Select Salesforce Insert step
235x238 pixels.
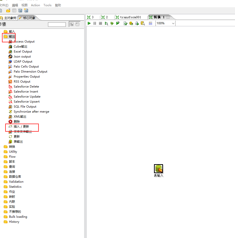tap(23, 92)
